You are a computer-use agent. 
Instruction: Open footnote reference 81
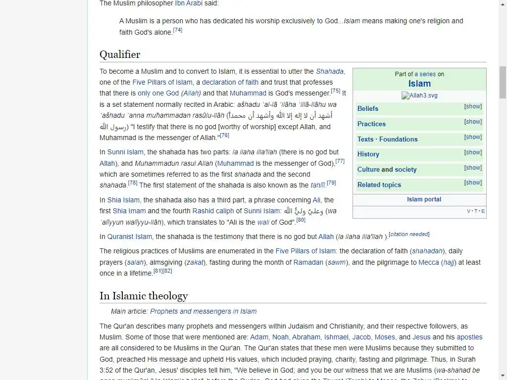pos(158,271)
